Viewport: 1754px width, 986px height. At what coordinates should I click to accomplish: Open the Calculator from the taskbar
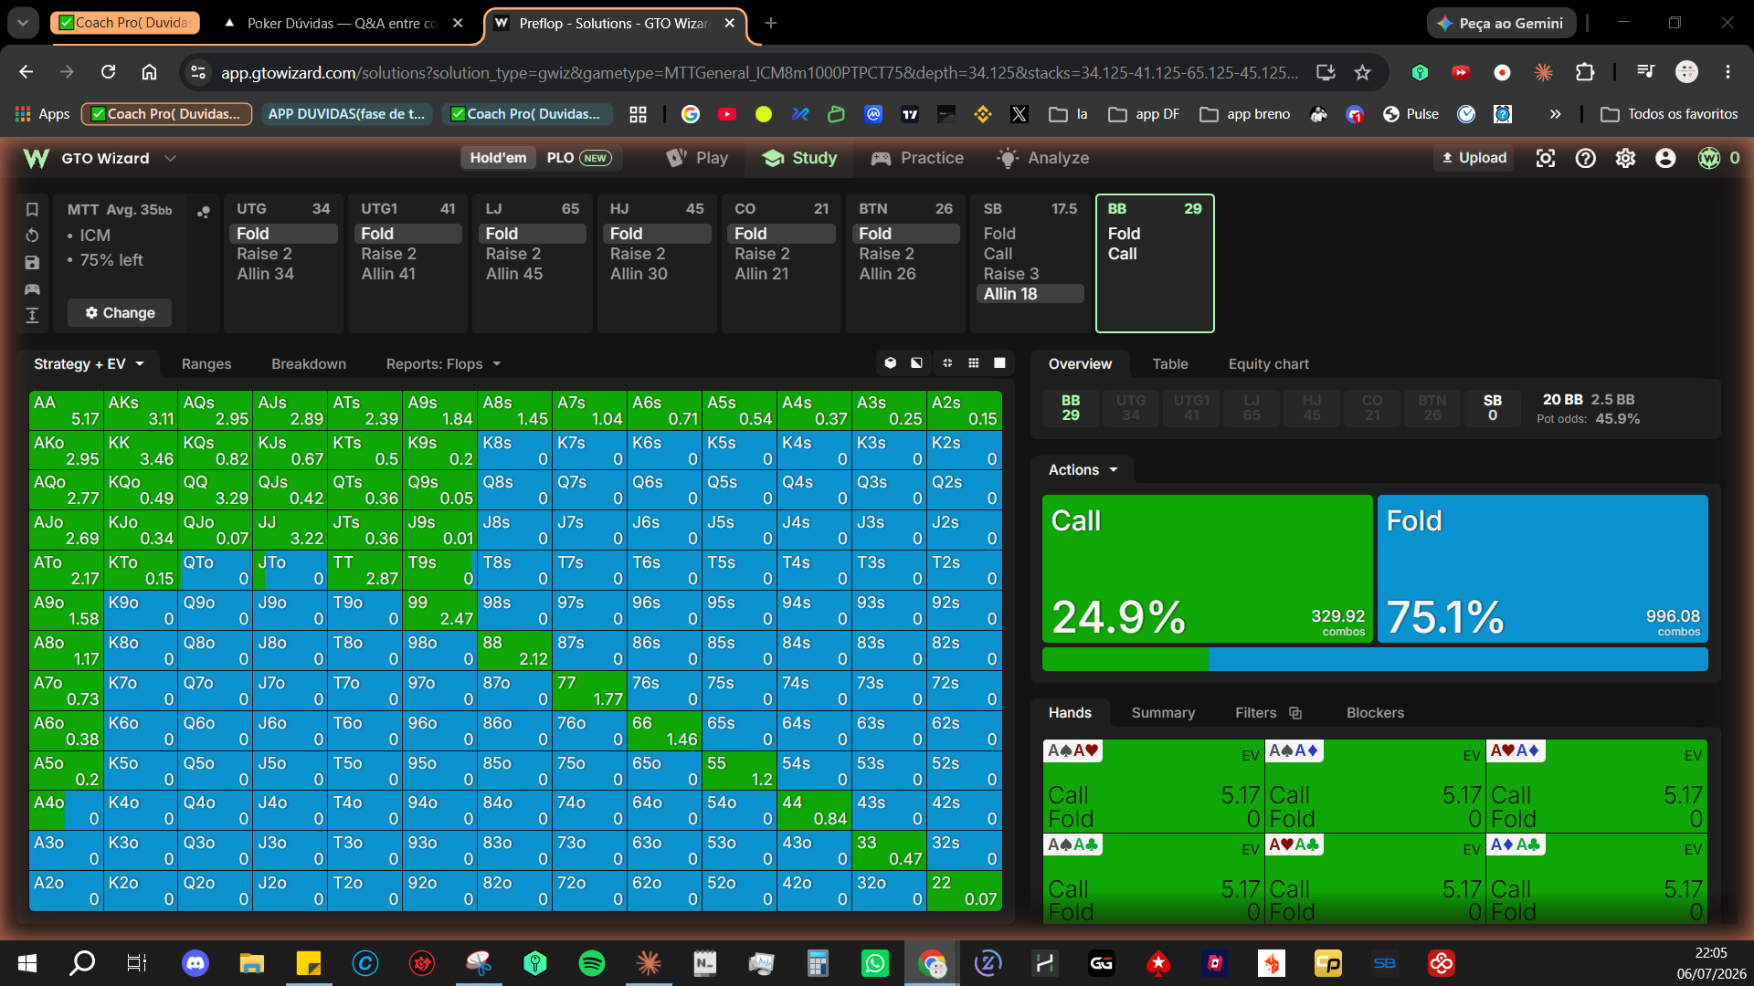(818, 963)
